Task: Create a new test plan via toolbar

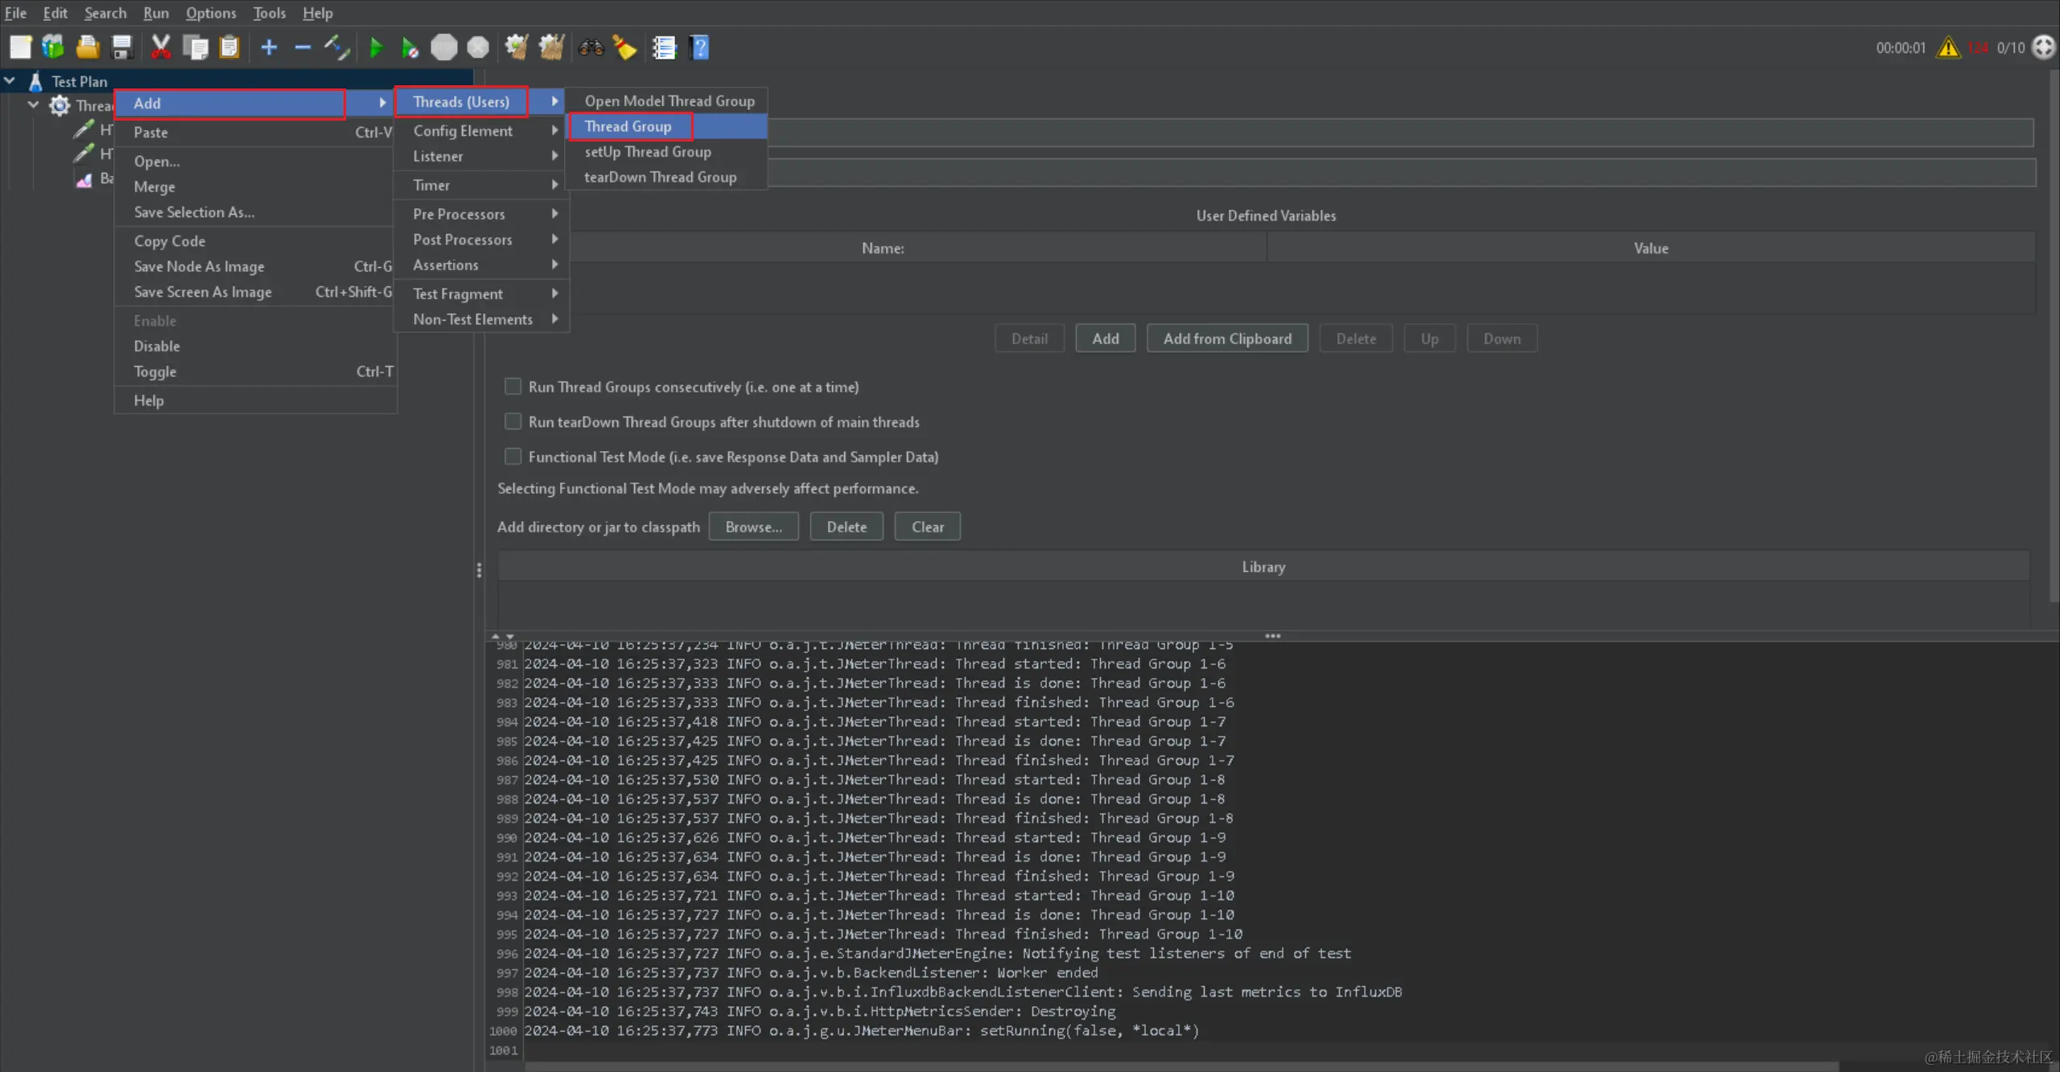Action: pos(20,47)
